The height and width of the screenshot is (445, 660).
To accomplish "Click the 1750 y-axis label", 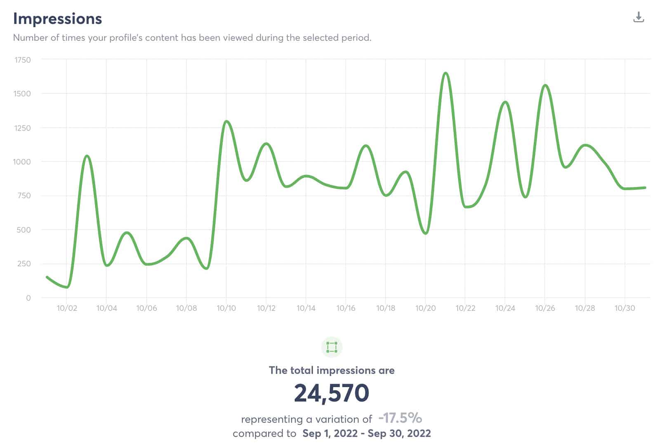I will tap(23, 60).
